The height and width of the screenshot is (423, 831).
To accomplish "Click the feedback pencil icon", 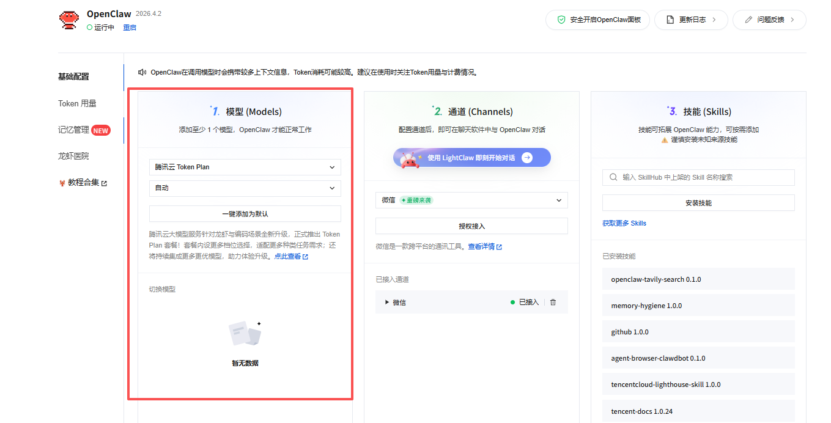I will click(748, 20).
